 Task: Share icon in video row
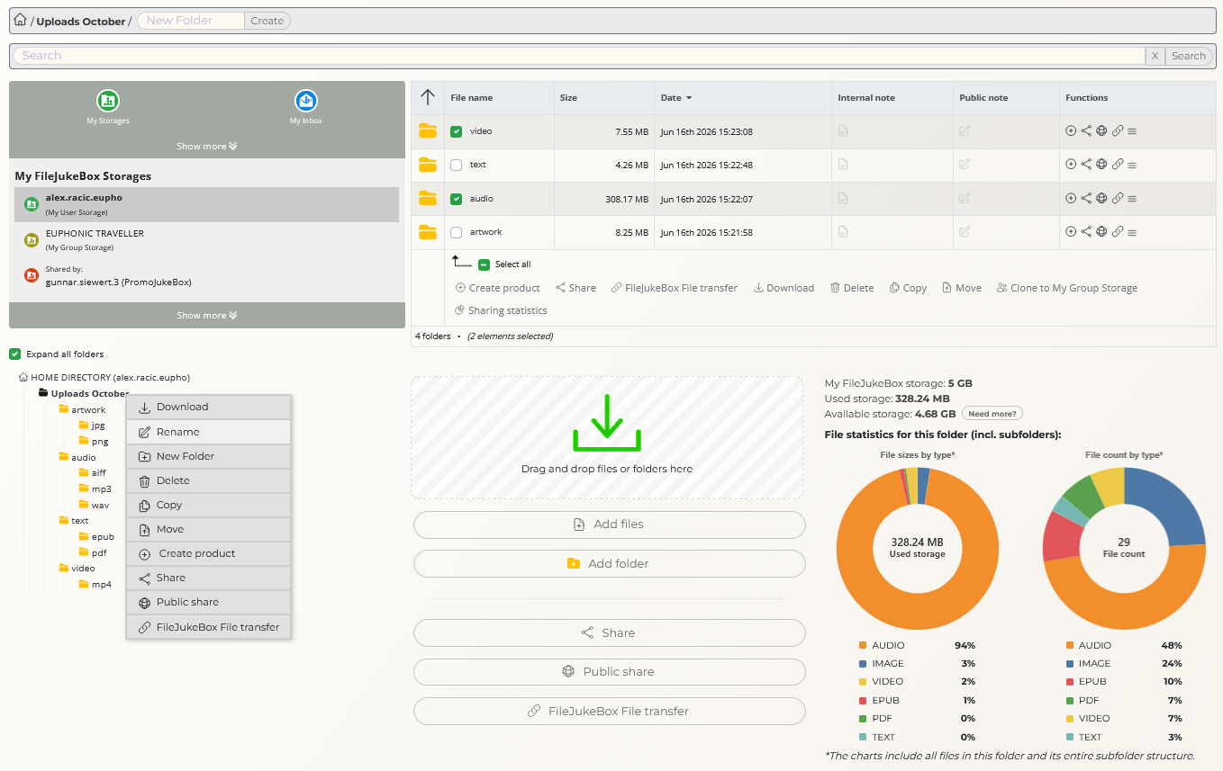(x=1086, y=131)
